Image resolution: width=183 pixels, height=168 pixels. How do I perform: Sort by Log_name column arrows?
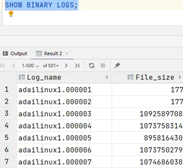pyautogui.click(x=107, y=77)
